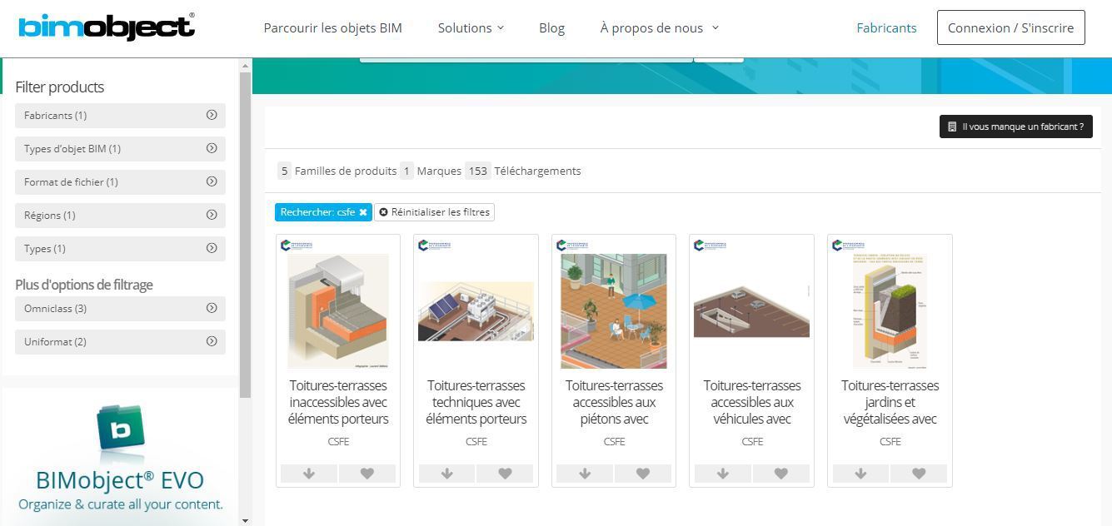Image resolution: width=1112 pixels, height=526 pixels.
Task: Favorite the Toitures-terrasses inaccessibles product
Action: (x=367, y=473)
